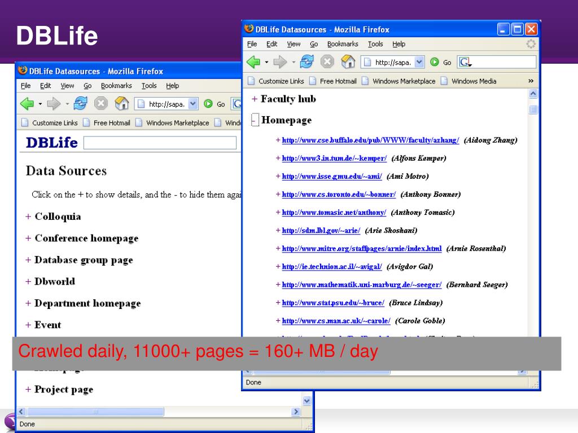Reload page in rear Firefox window

80,104
